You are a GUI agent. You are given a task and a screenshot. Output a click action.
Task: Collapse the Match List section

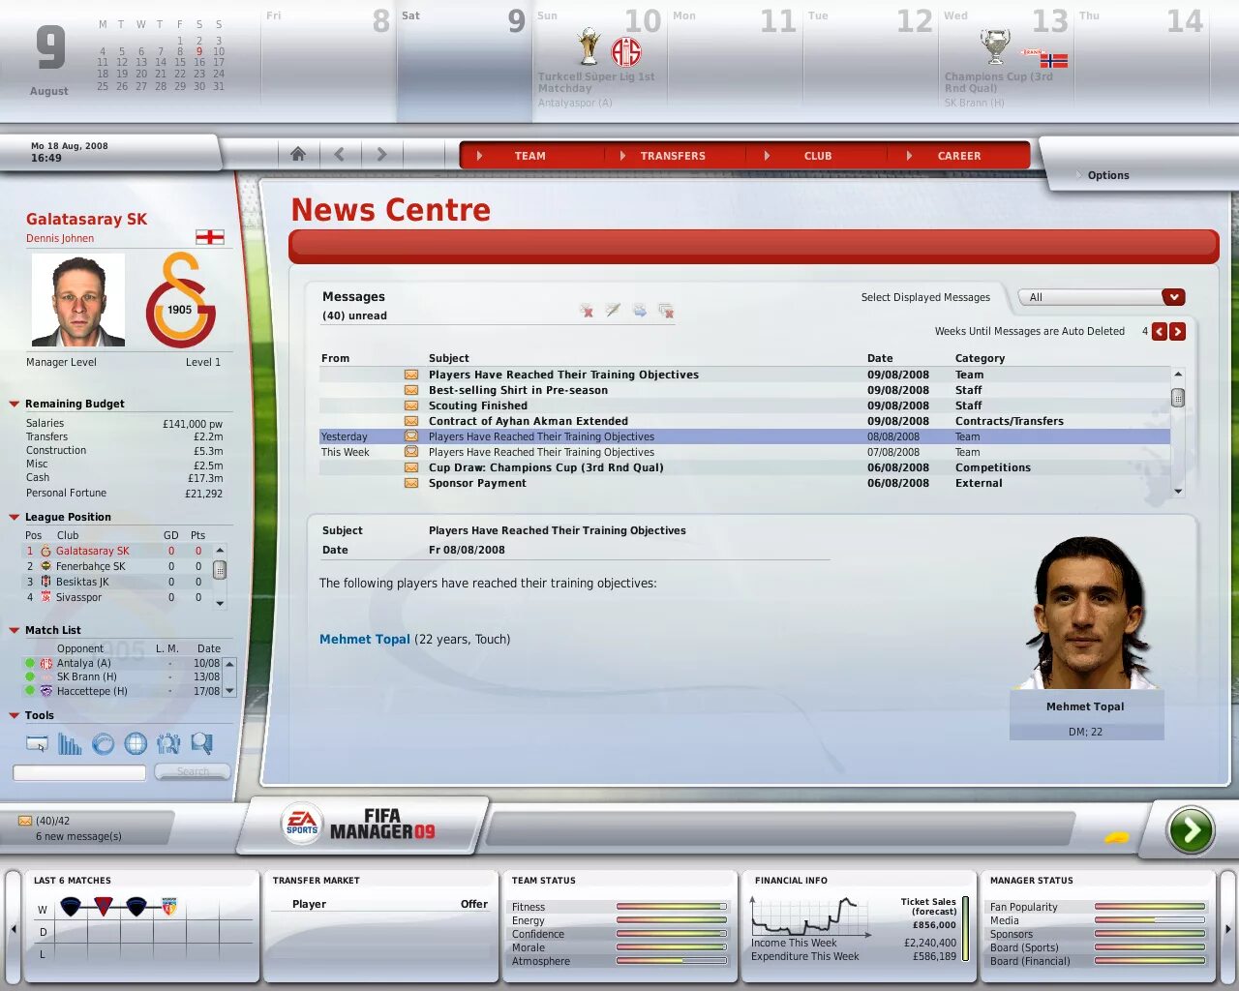click(x=15, y=630)
